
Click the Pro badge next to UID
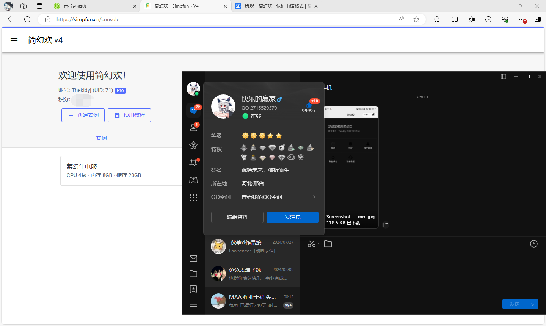coord(120,91)
